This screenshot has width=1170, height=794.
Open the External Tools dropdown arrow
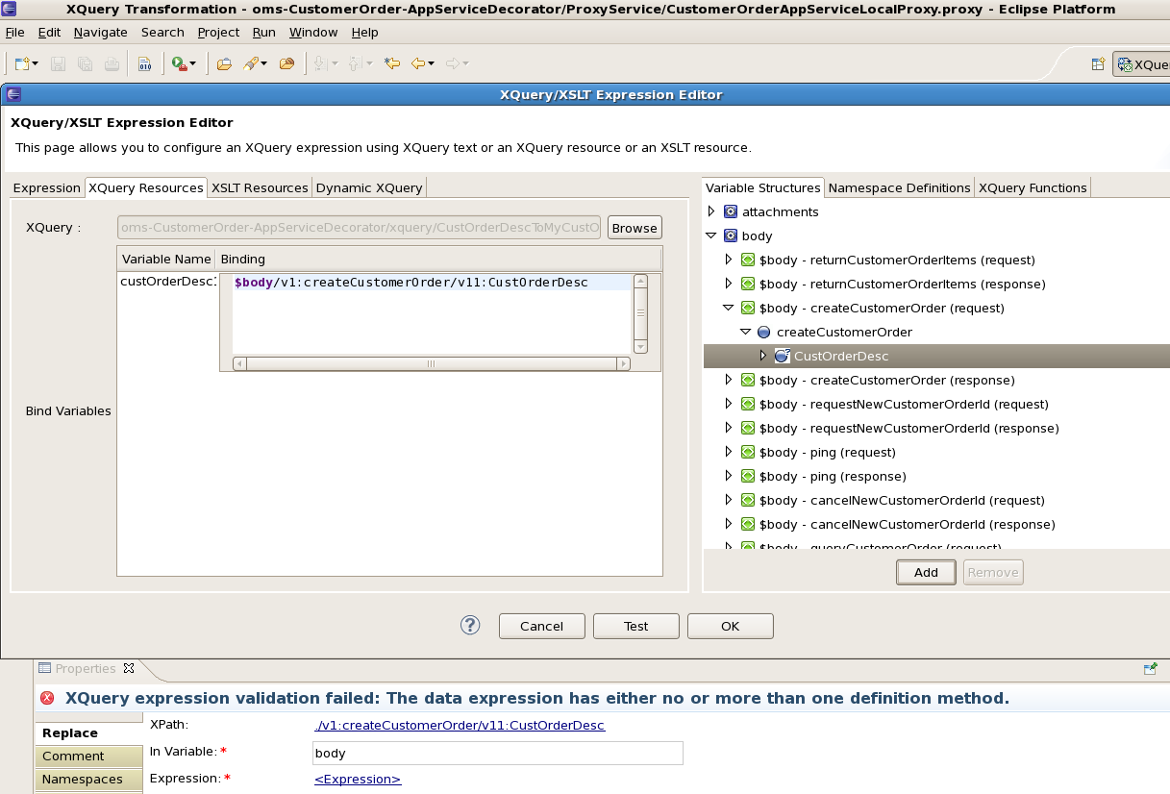click(192, 64)
